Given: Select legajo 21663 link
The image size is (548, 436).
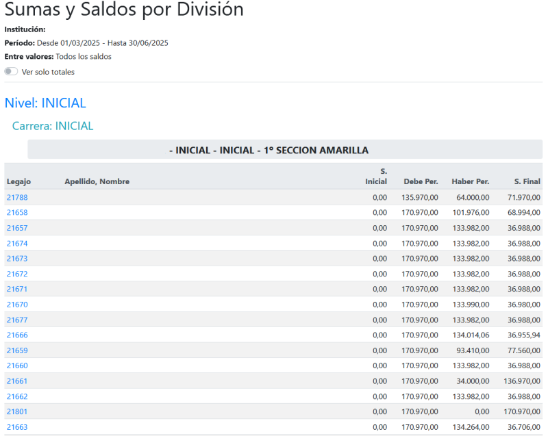Looking at the screenshot, I should [x=17, y=427].
